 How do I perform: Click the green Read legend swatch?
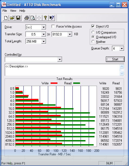point(77,83)
